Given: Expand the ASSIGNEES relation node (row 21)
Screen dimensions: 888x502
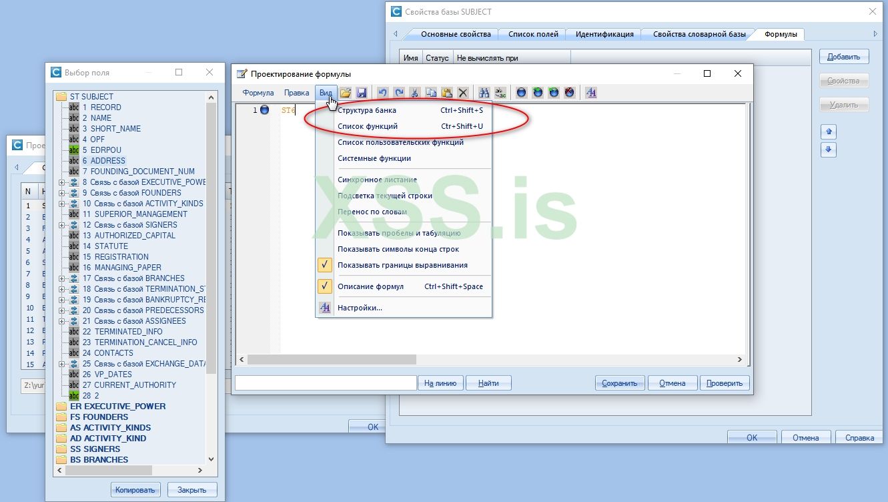Looking at the screenshot, I should pyautogui.click(x=62, y=321).
